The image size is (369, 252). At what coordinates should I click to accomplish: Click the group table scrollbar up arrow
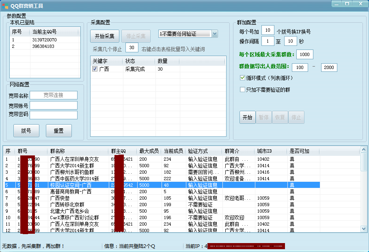[364, 150]
